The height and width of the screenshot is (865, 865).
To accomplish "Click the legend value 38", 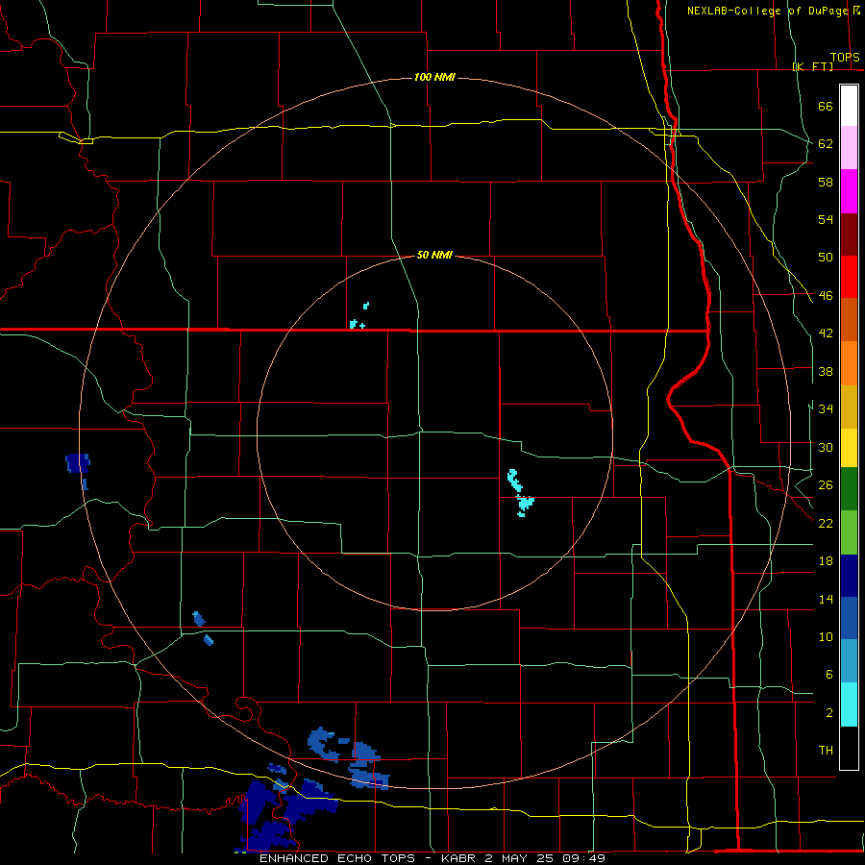I will [x=826, y=371].
